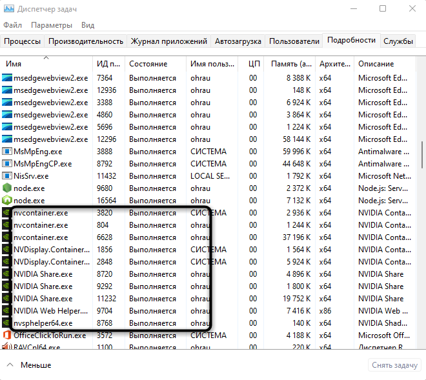Click the Меньше label to show fewer details
This screenshot has width=426, height=380.
[x=36, y=365]
